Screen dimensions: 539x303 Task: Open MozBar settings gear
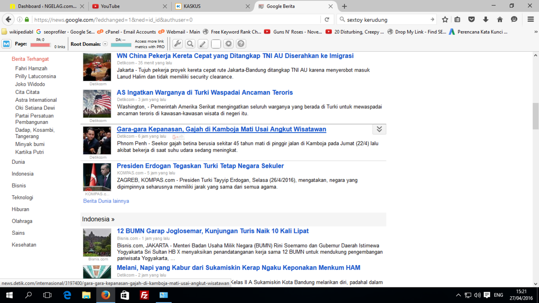coord(228,44)
